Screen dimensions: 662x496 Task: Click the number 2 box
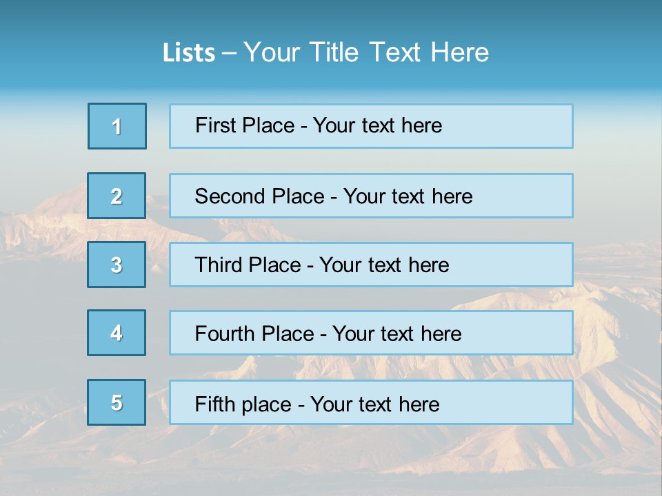click(x=117, y=196)
